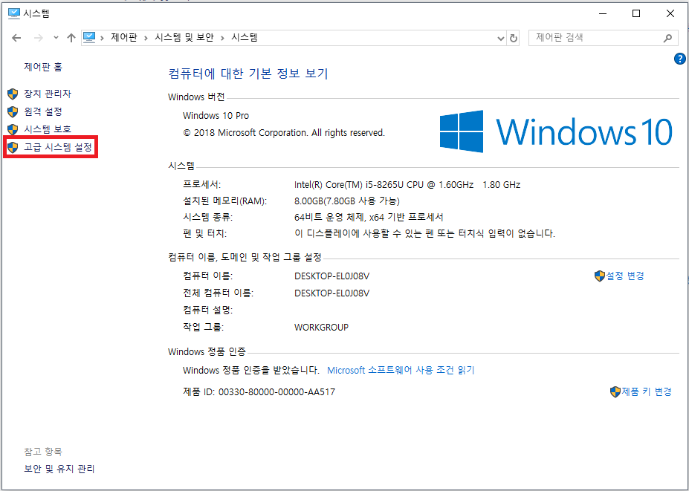689x491 pixels.
Task: Maximize the 시스템 window
Action: [636, 13]
